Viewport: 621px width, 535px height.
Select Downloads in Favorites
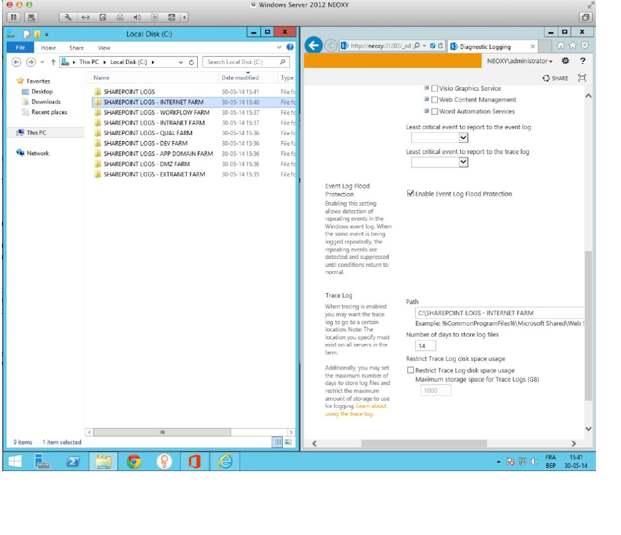[46, 101]
